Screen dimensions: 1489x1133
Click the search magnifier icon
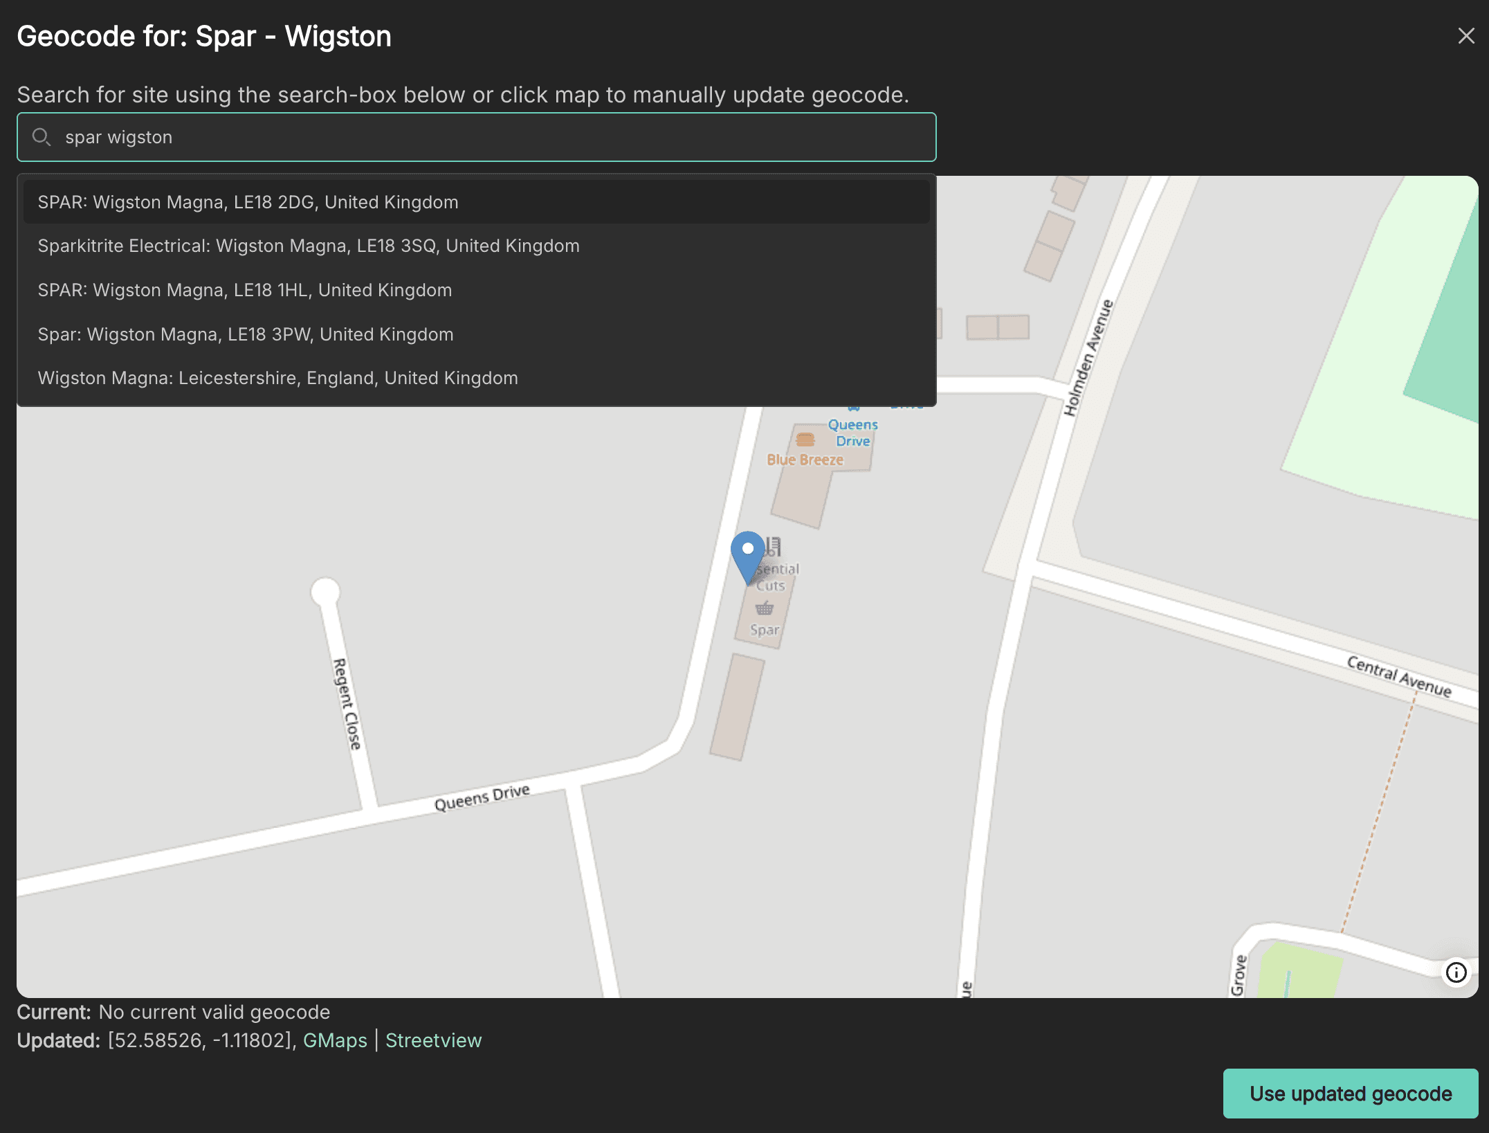tap(42, 137)
